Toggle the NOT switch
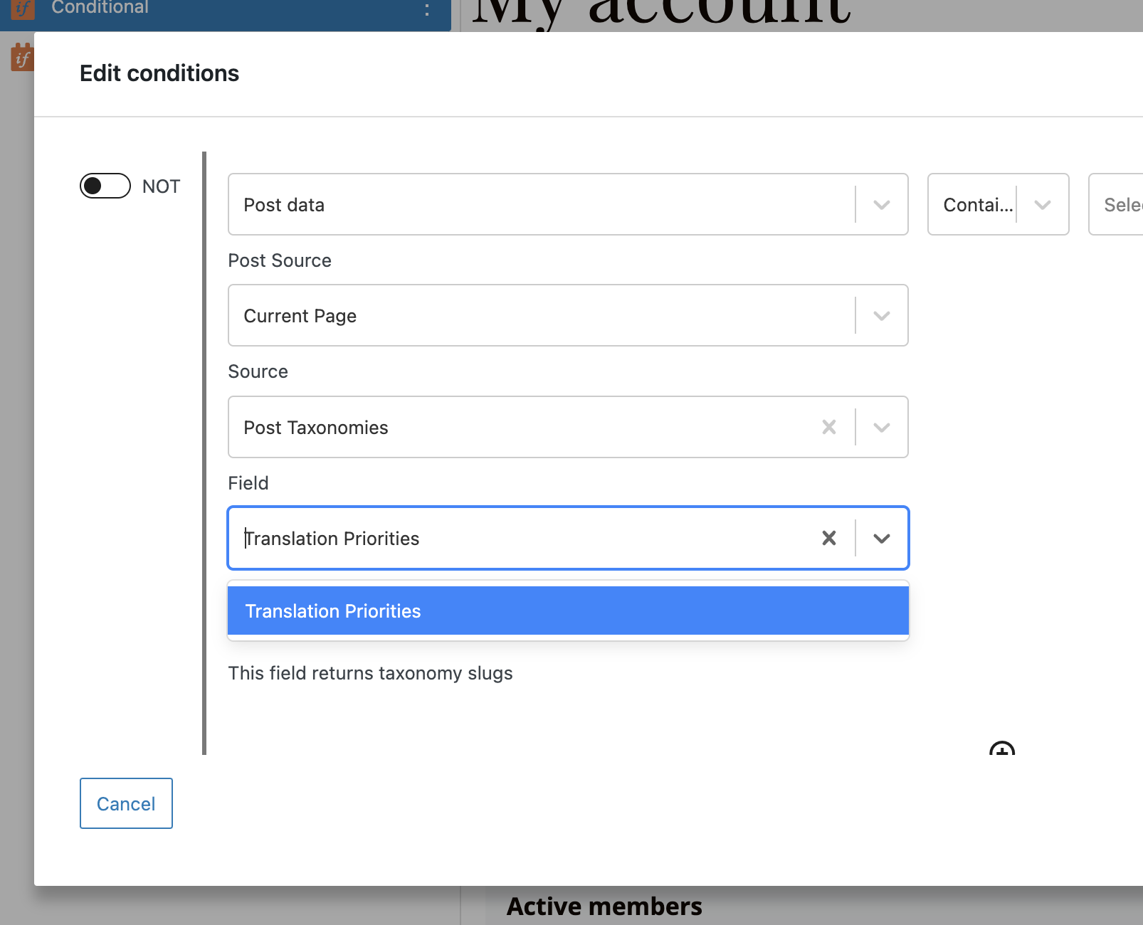The image size is (1143, 925). [x=104, y=186]
